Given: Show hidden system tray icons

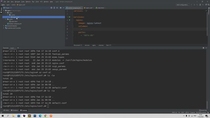Looking at the screenshot, I should (x=184, y=116).
